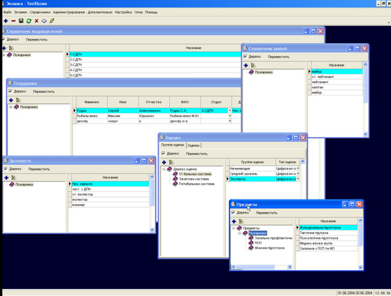Uncheck the Дерево checkbox in Справочник званий
The width and height of the screenshot is (391, 296).
tap(246, 57)
